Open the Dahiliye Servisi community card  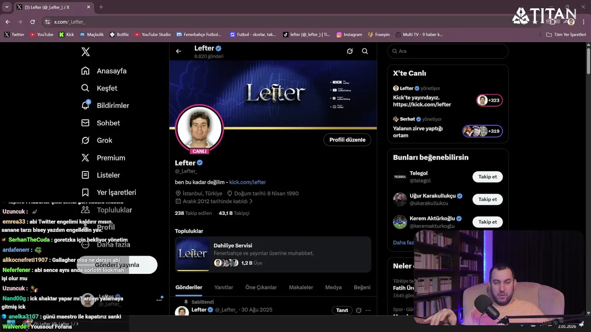(x=273, y=255)
